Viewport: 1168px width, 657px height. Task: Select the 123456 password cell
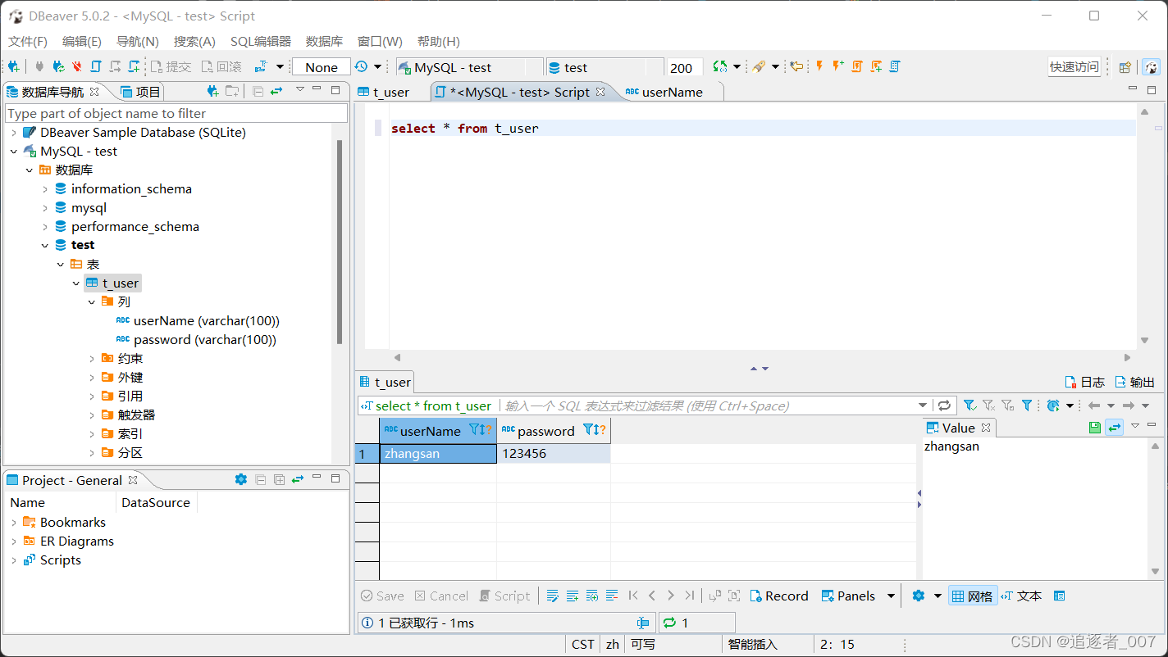[554, 453]
